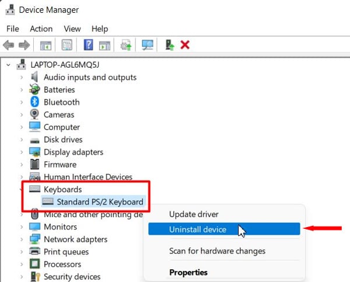Click the monitor icon next to Computer
Image resolution: width=350 pixels, height=282 pixels.
(34, 127)
